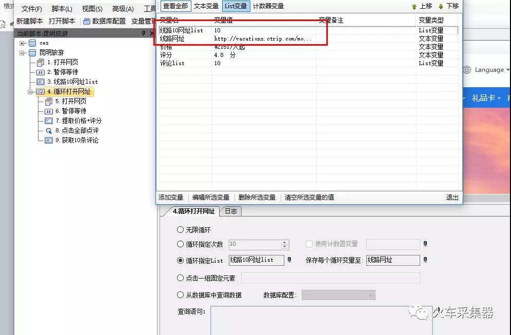Click the loop icon of step 4.循环打开网址
The height and width of the screenshot is (335, 511).
pos(41,92)
